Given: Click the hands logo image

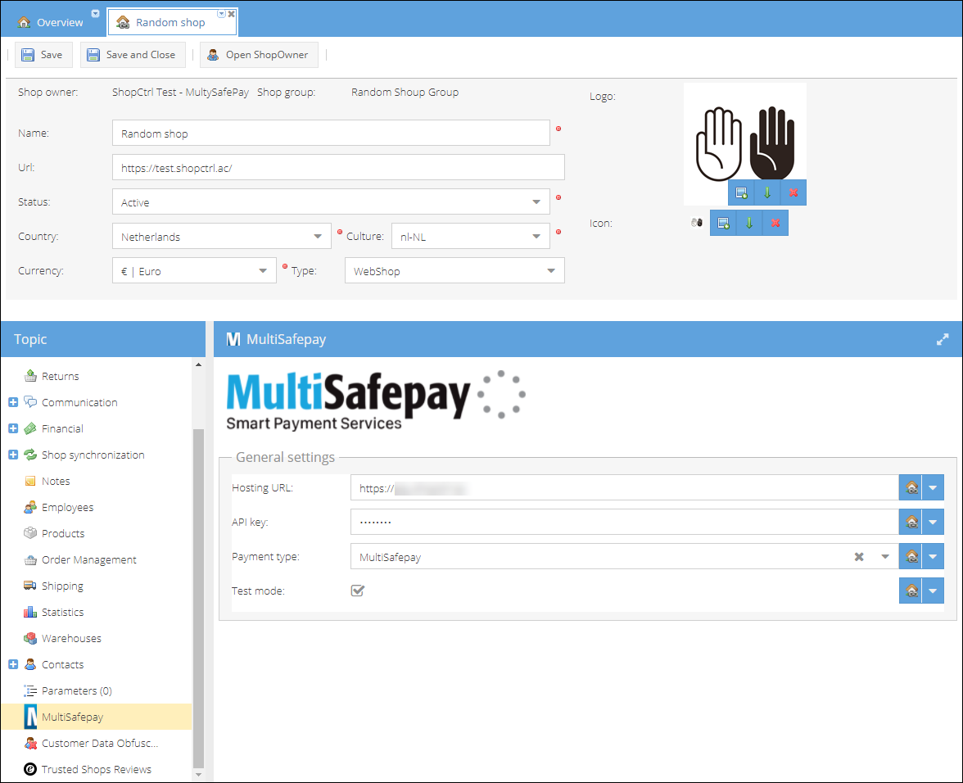Looking at the screenshot, I should point(745,143).
